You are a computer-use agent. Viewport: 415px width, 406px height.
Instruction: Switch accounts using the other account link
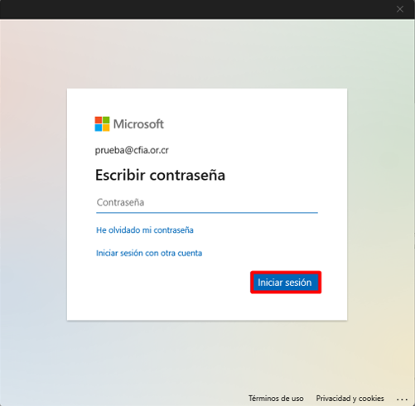(149, 253)
